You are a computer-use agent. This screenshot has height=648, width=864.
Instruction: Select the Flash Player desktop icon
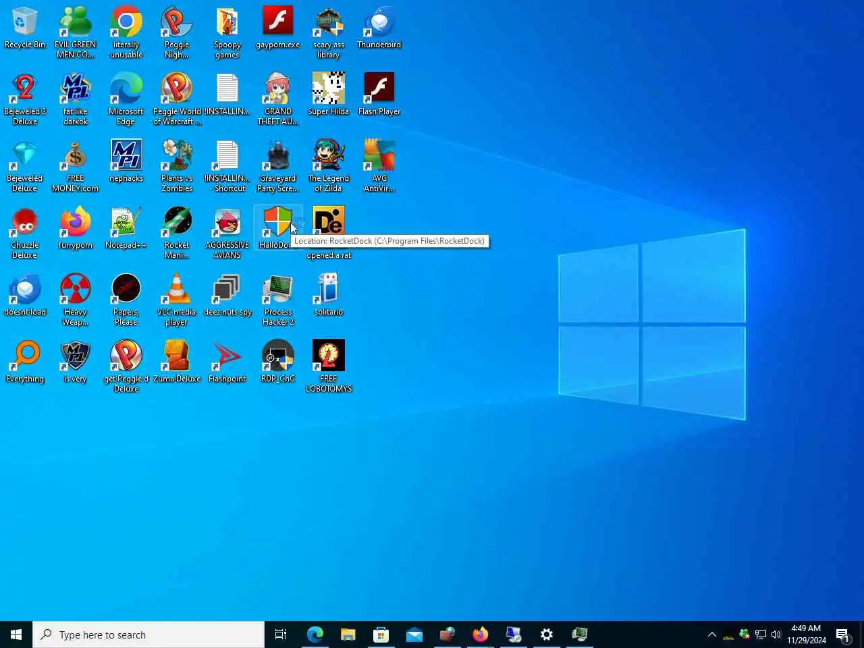(379, 95)
